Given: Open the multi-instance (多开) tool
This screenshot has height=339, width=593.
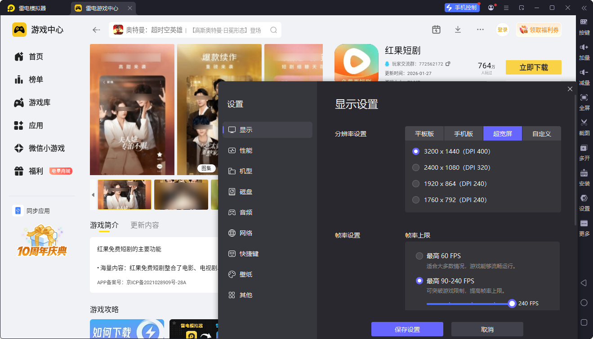Looking at the screenshot, I should pyautogui.click(x=584, y=148).
